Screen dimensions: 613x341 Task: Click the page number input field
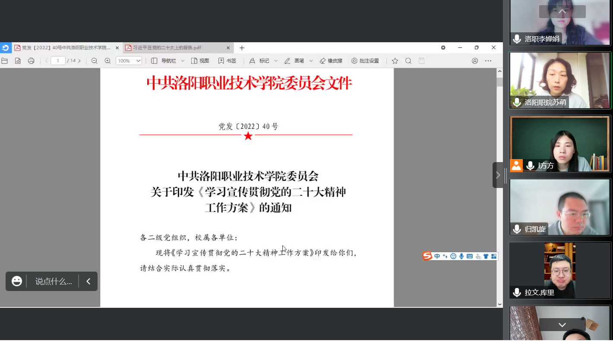click(58, 61)
